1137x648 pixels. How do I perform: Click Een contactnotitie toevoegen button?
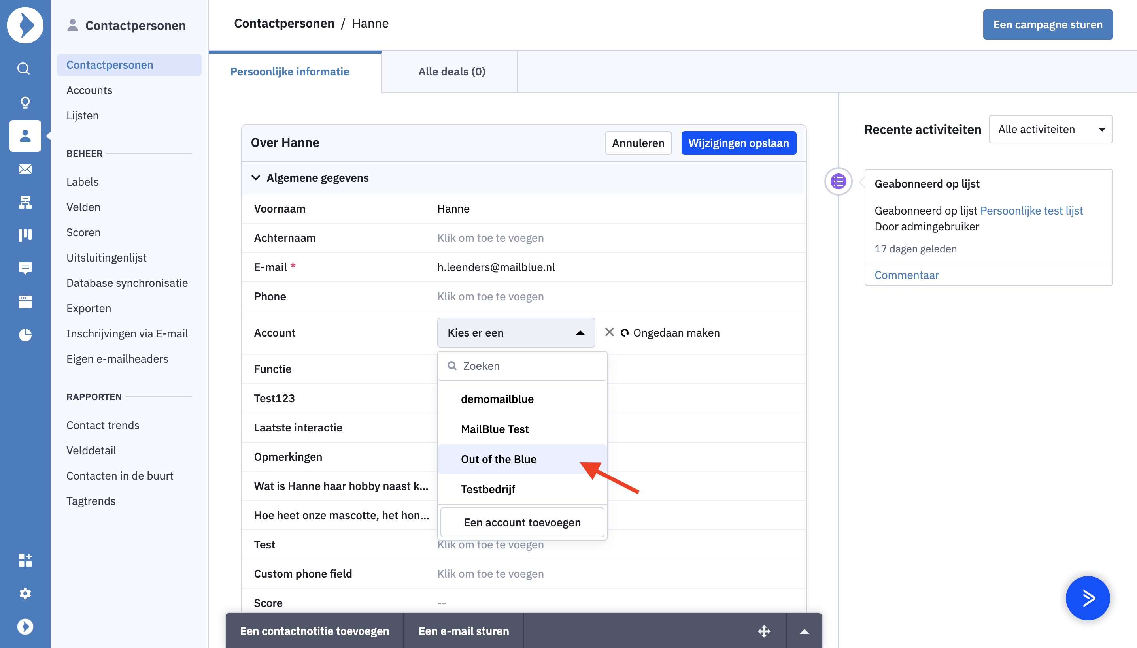(x=314, y=631)
